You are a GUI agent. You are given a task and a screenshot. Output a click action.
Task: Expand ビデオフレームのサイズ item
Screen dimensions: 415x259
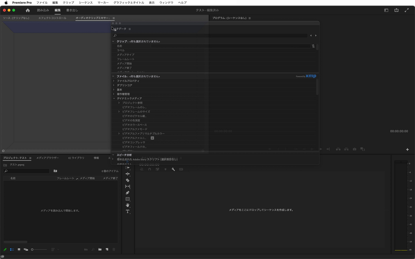[119, 112]
